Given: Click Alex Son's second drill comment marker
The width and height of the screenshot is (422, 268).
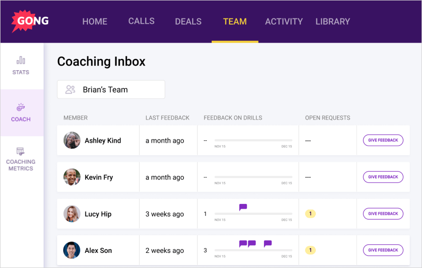Looking at the screenshot, I should click(252, 244).
